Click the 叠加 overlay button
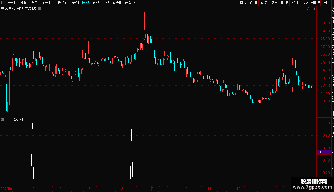The height and width of the screenshot is (192, 334). click(253, 3)
